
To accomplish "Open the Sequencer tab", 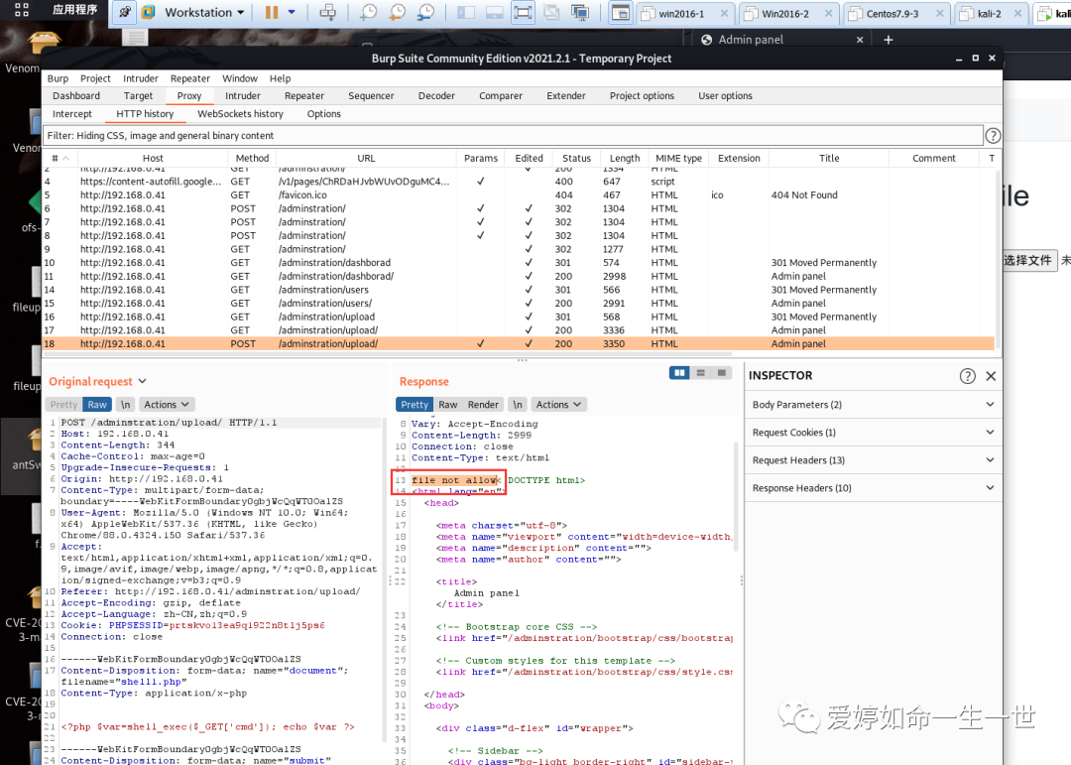I will point(371,95).
